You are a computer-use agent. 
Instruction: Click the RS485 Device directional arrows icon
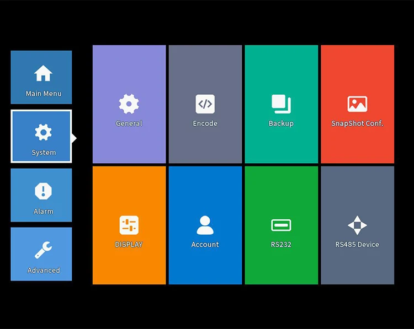pos(357,225)
